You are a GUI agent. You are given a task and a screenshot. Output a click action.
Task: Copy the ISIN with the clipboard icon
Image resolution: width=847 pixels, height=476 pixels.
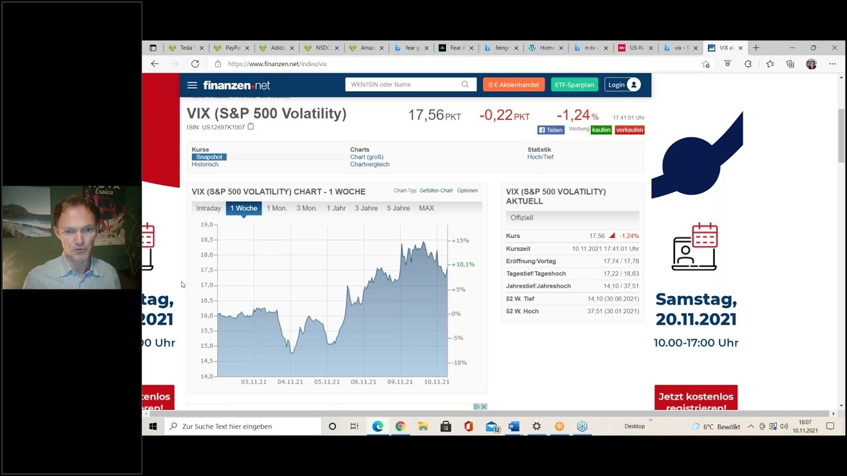point(251,127)
